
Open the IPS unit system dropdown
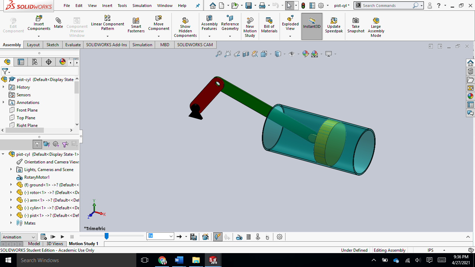444,250
